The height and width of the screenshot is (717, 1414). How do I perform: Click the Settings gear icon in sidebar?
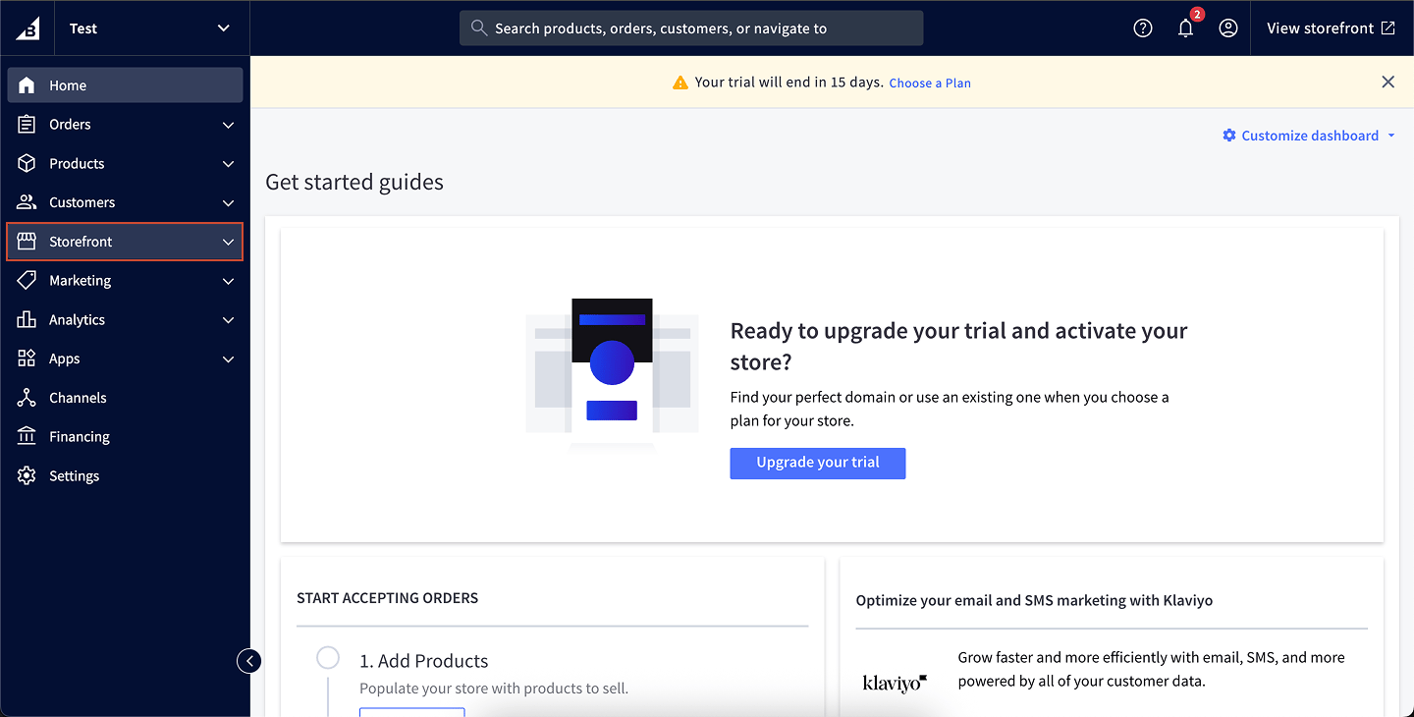pos(27,476)
